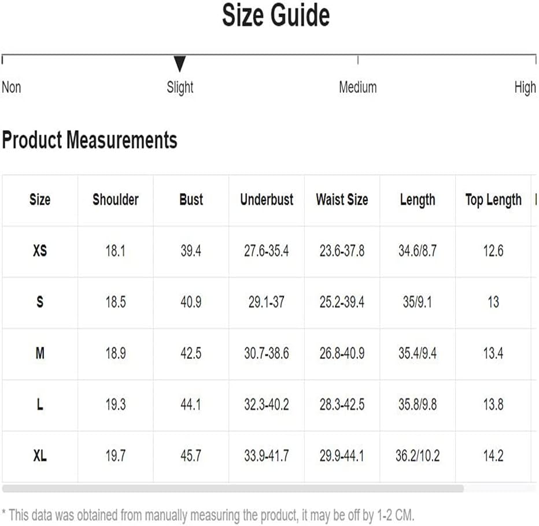539x526 pixels.
Task: Click the Underbust column header
Action: (x=267, y=199)
